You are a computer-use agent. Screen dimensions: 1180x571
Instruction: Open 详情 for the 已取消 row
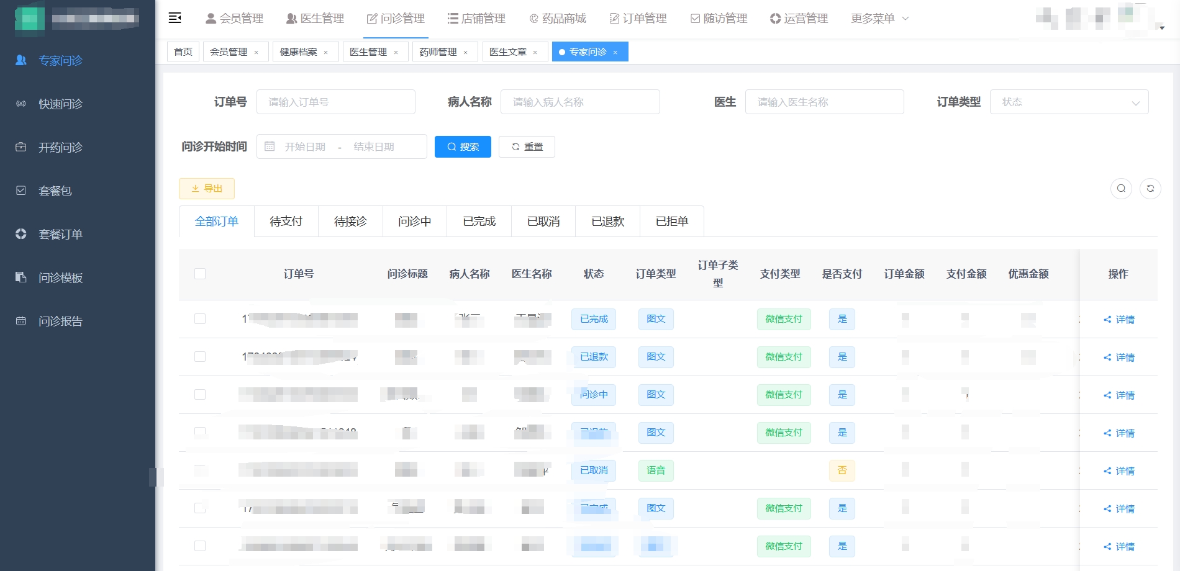coord(1119,471)
